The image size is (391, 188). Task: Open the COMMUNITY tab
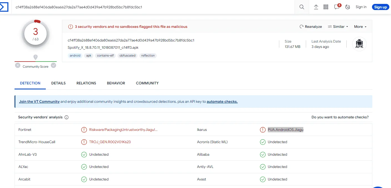147,83
